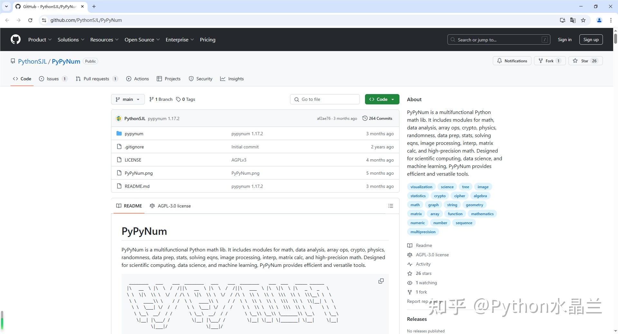The image size is (618, 334).
Task: Open the Actions play-circle icon
Action: 129,78
